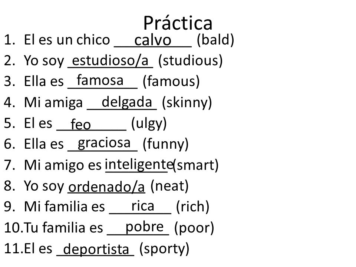Click the filled answer estudioso/a
Image resolution: width=356 pixels, height=267 pixels.
point(110,60)
